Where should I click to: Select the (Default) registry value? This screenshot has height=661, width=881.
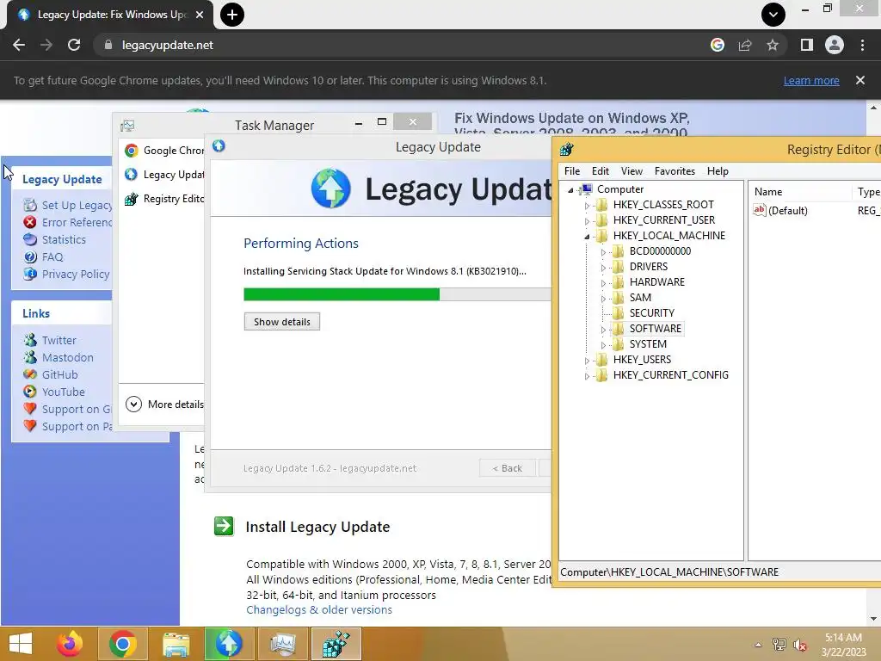coord(788,210)
